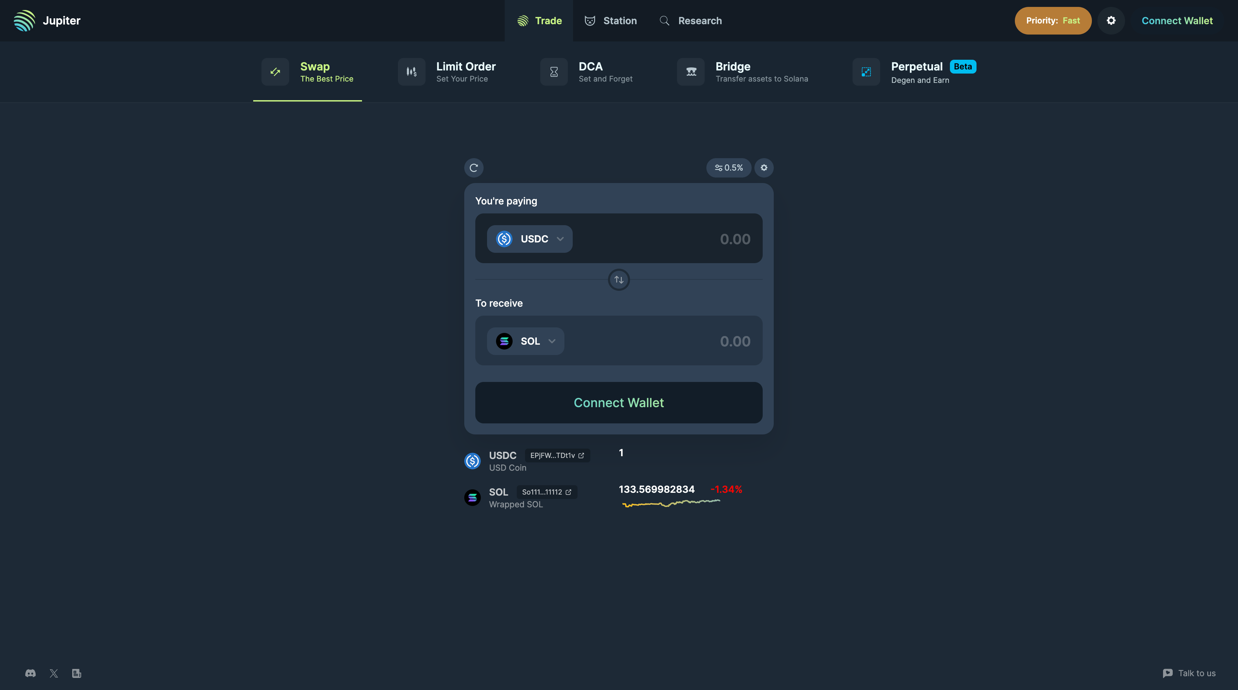Click Talk to us link
This screenshot has width=1238, height=690.
1189,673
